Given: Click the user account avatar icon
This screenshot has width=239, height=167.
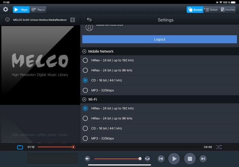Looking at the screenshot, I should tap(89, 28).
